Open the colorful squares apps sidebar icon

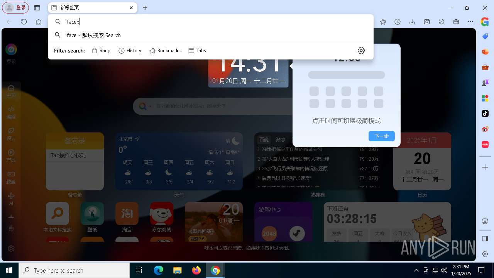tap(485, 98)
